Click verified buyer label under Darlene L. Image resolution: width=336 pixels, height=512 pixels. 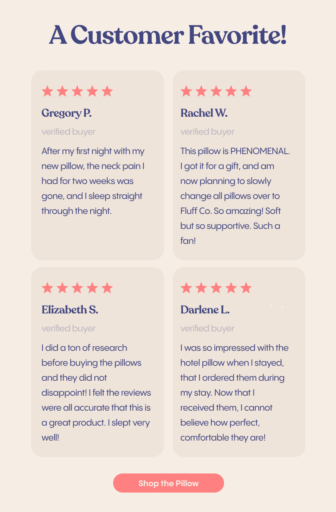point(207,328)
